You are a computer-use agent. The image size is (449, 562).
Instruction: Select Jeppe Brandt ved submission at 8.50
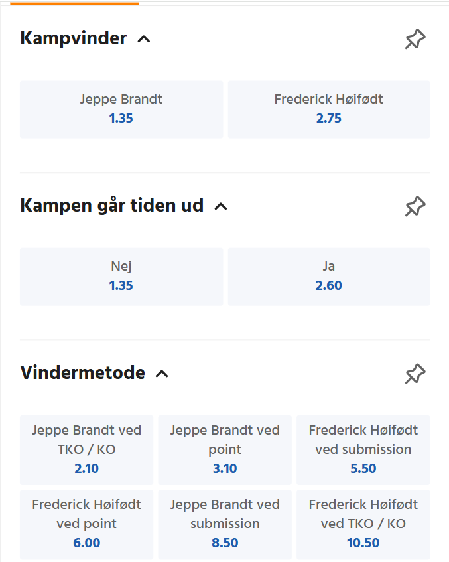[225, 524]
